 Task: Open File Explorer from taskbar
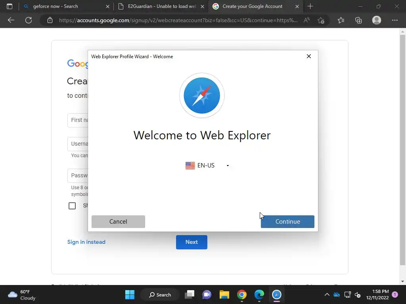pyautogui.click(x=224, y=294)
